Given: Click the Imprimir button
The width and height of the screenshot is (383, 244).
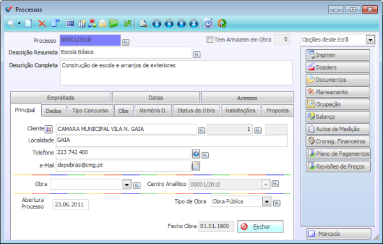Looking at the screenshot, I should [x=338, y=55].
